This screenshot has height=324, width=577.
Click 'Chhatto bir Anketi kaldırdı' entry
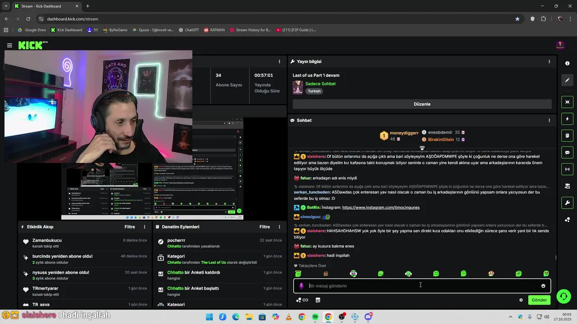pyautogui.click(x=193, y=273)
